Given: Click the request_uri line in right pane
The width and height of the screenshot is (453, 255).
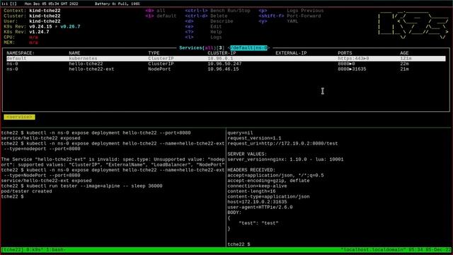Looking at the screenshot, I should pyautogui.click(x=282, y=143).
